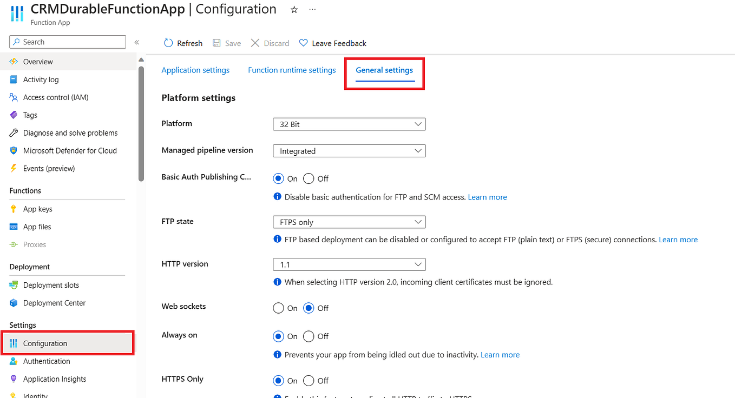Open the Always on Learn more link
Image resolution: width=735 pixels, height=398 pixels.
coord(500,355)
